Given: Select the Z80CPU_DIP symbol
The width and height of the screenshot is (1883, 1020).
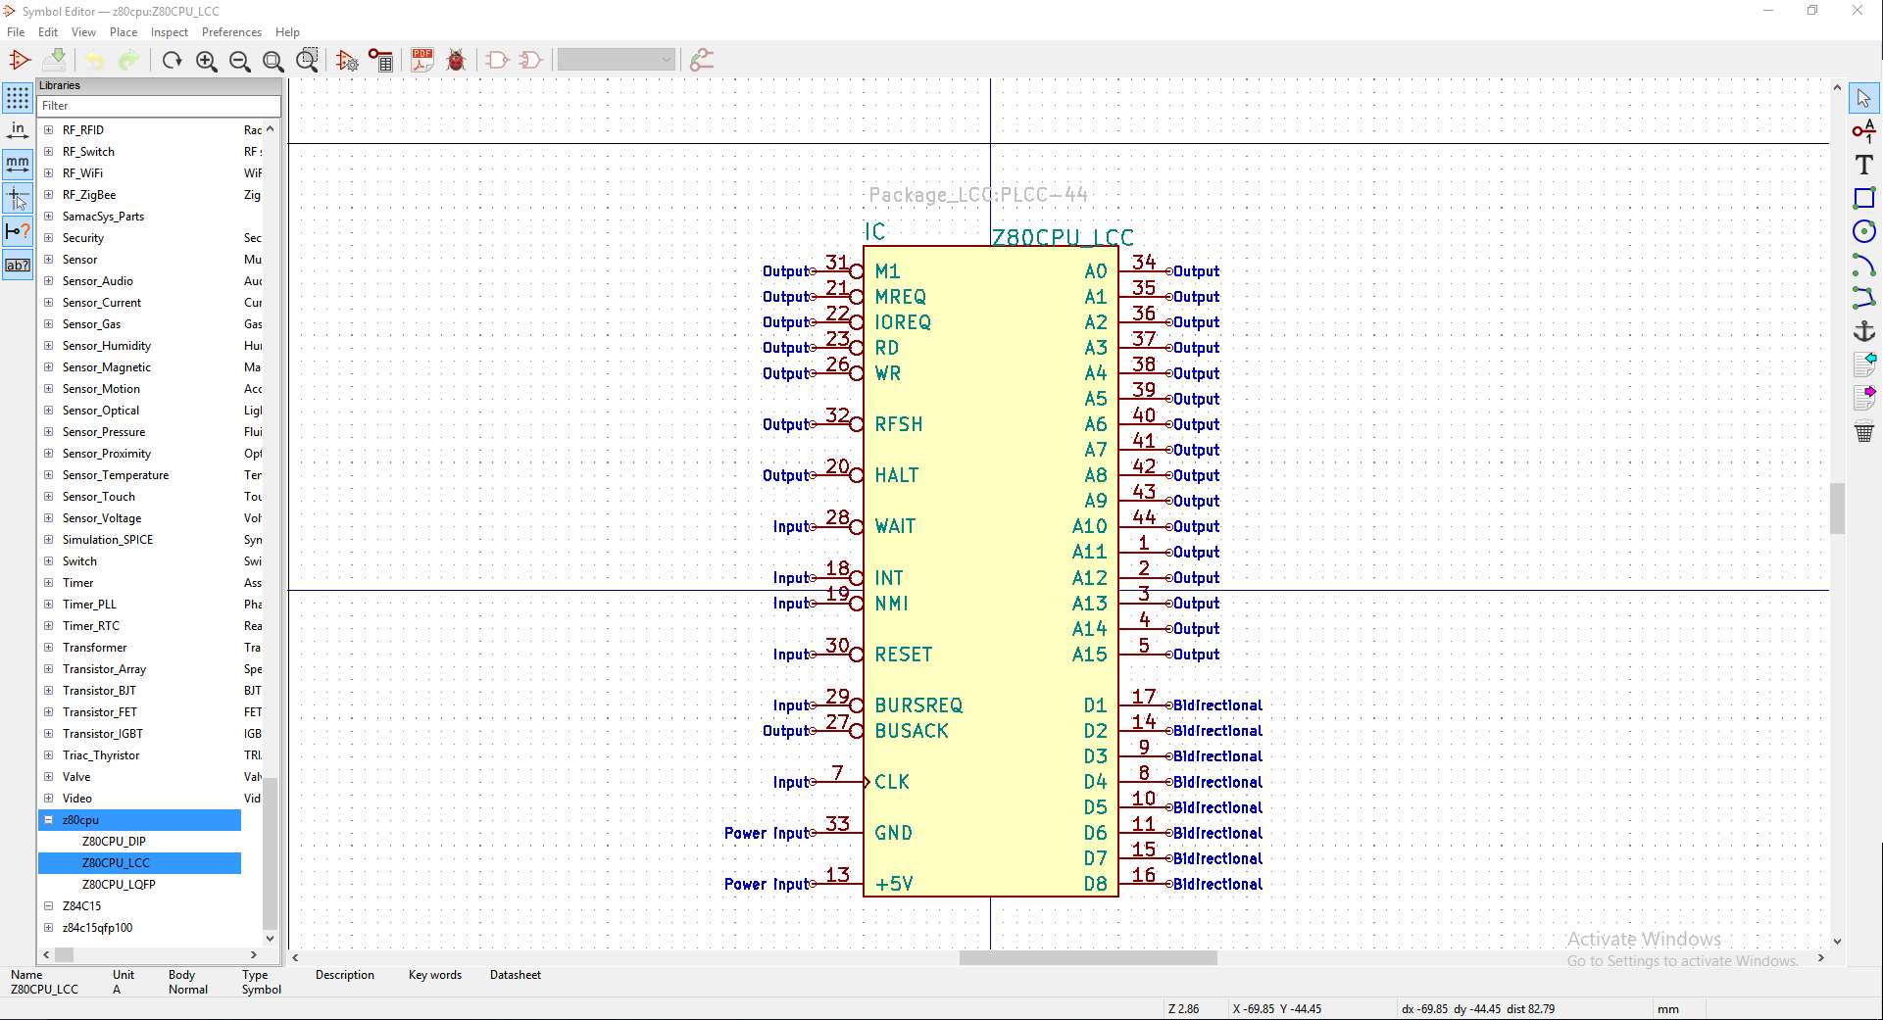Looking at the screenshot, I should pyautogui.click(x=114, y=841).
